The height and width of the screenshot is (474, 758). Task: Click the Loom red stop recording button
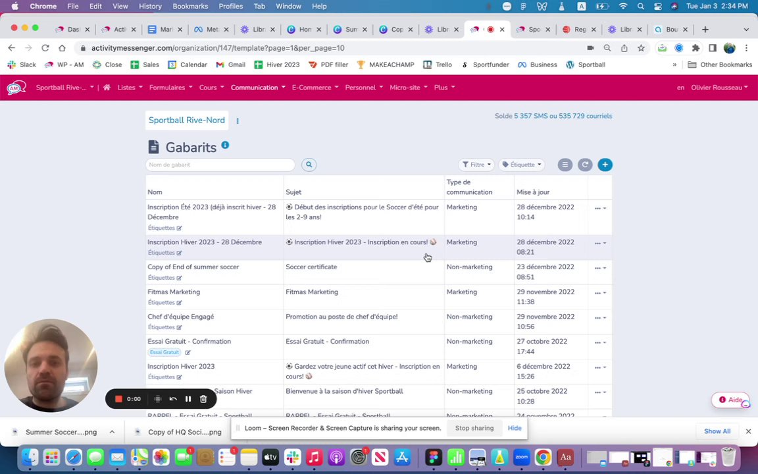point(118,399)
